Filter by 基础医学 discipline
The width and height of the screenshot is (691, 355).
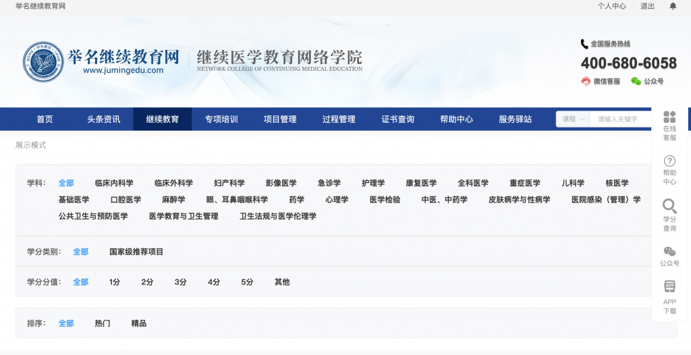[74, 200]
